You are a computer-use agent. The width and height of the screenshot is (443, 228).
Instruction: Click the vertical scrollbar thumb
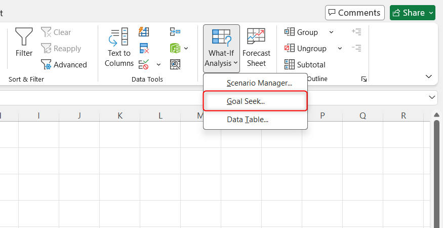coord(436,174)
